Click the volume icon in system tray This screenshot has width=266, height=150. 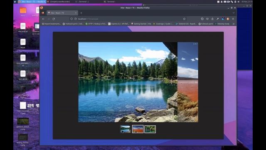[239, 2]
